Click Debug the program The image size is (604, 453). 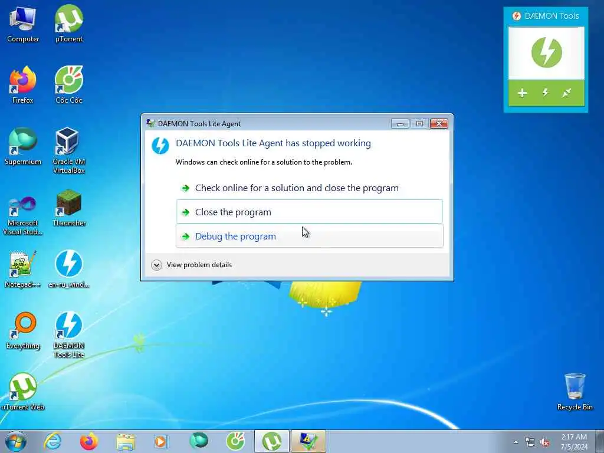[x=309, y=236]
